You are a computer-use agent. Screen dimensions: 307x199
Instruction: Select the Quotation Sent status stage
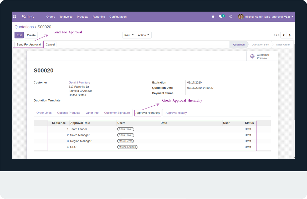coord(260,45)
